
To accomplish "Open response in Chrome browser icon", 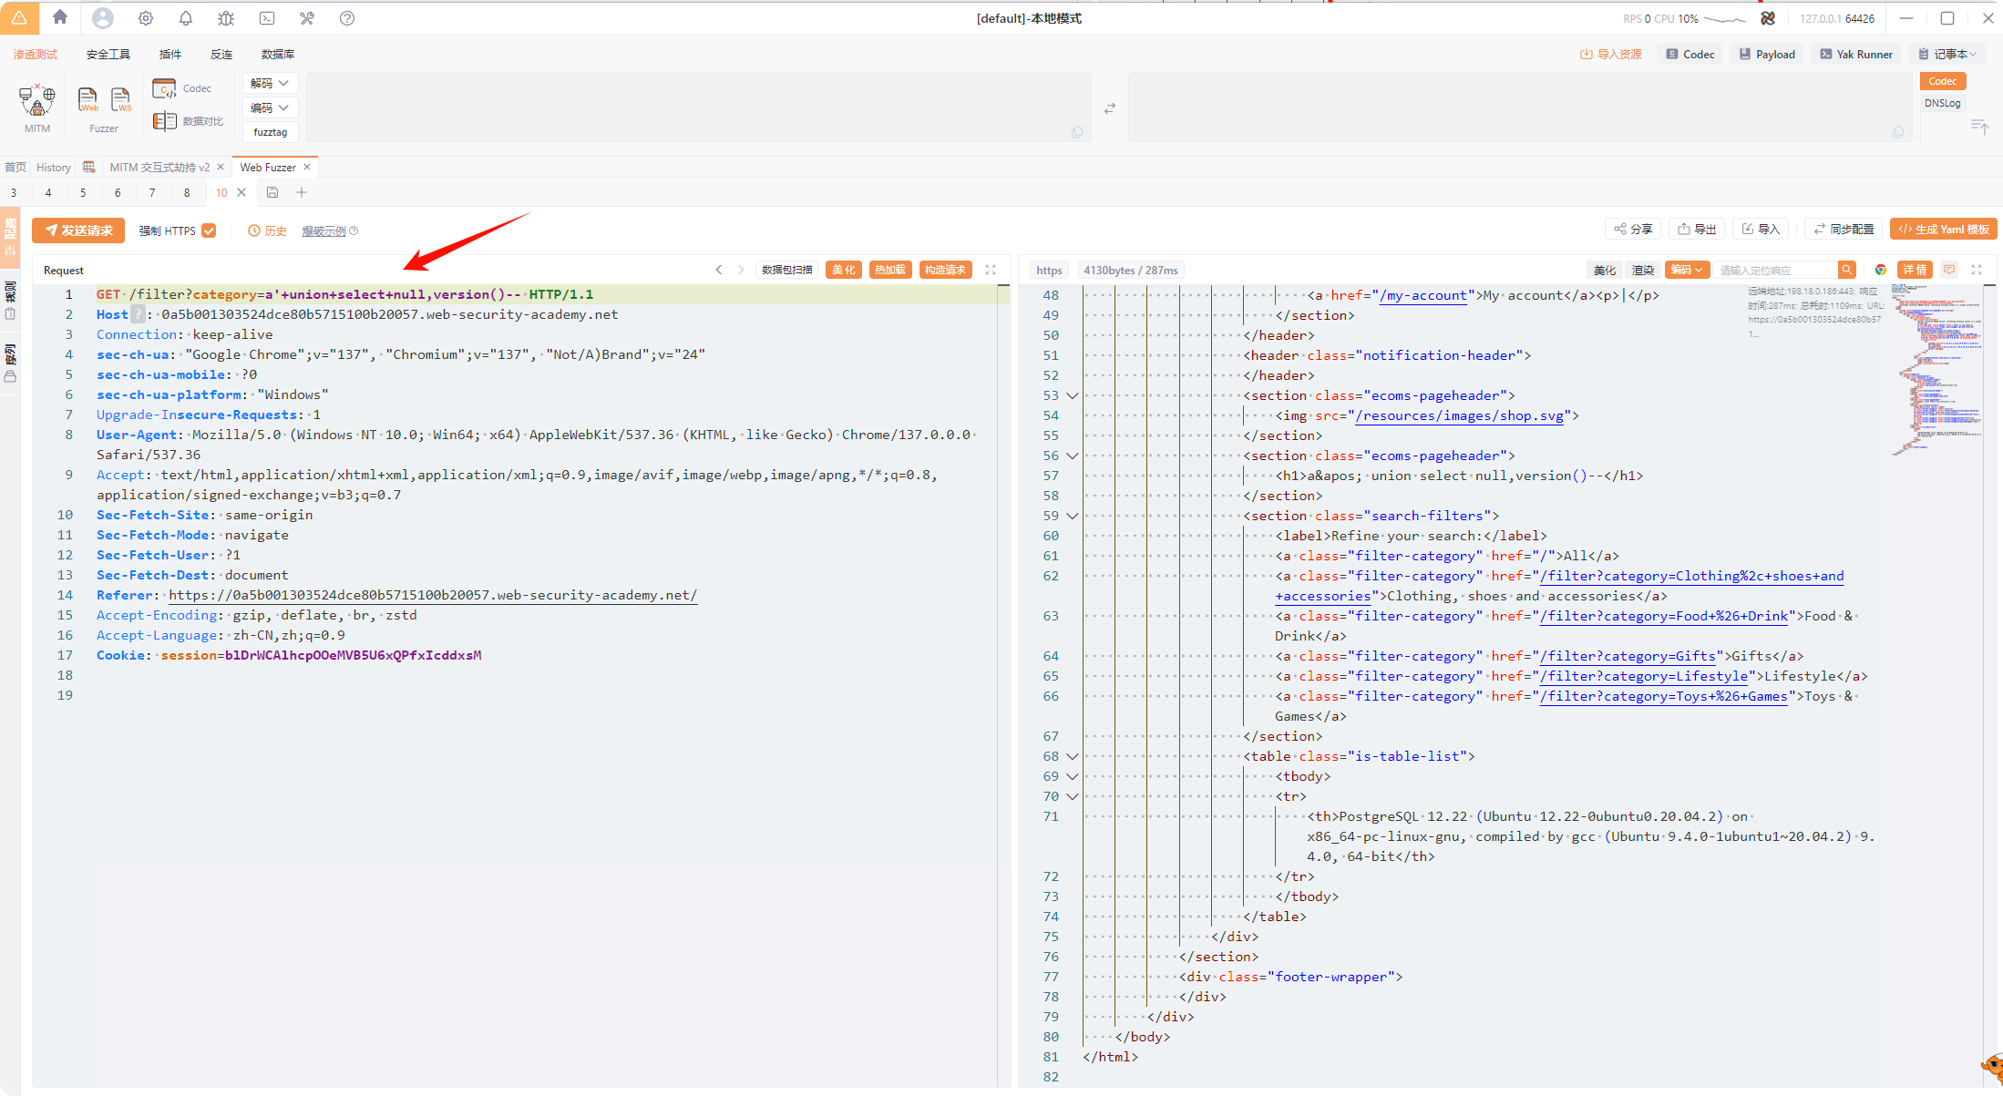I will (1880, 270).
